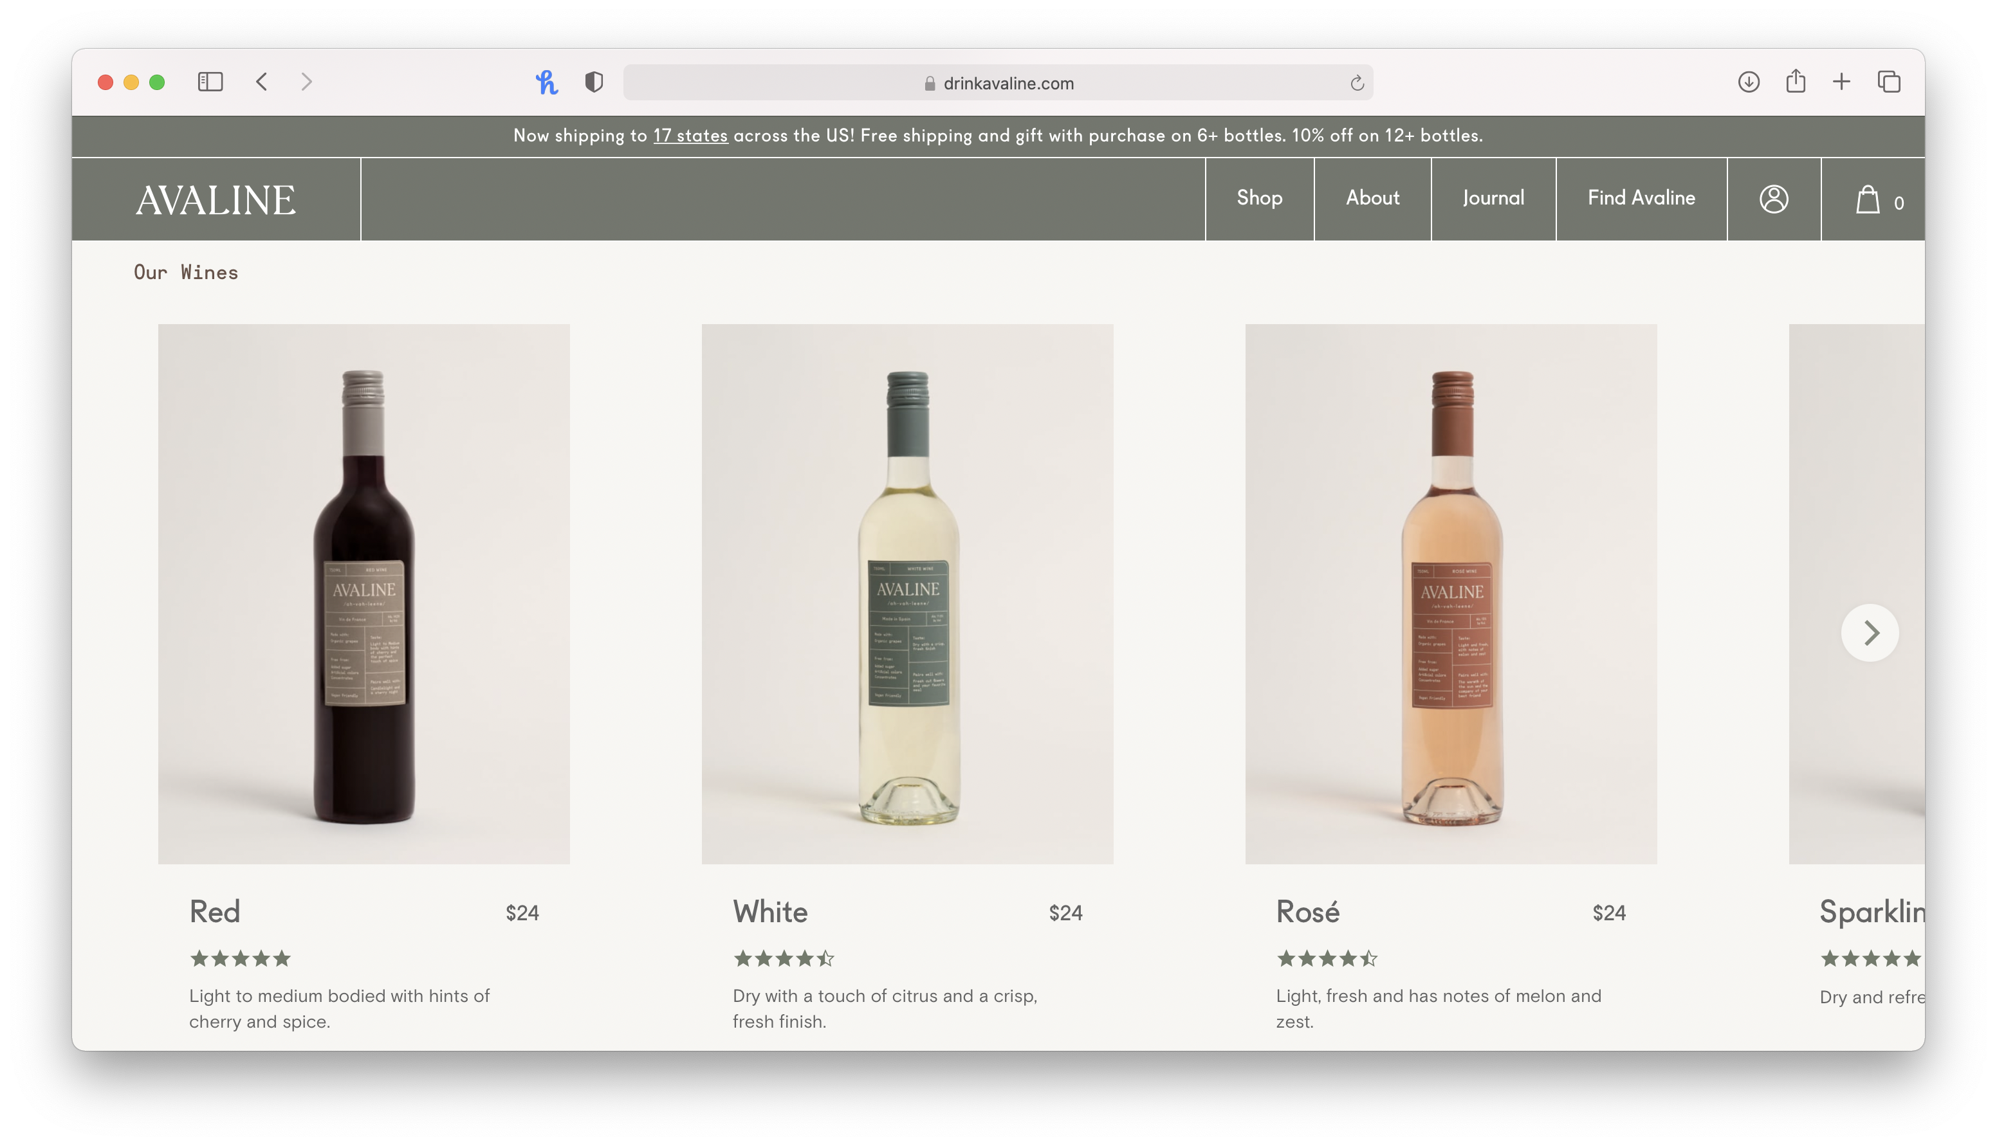Screen dimensions: 1997x1146
Task: Click the Share icon in toolbar
Action: pyautogui.click(x=1796, y=81)
